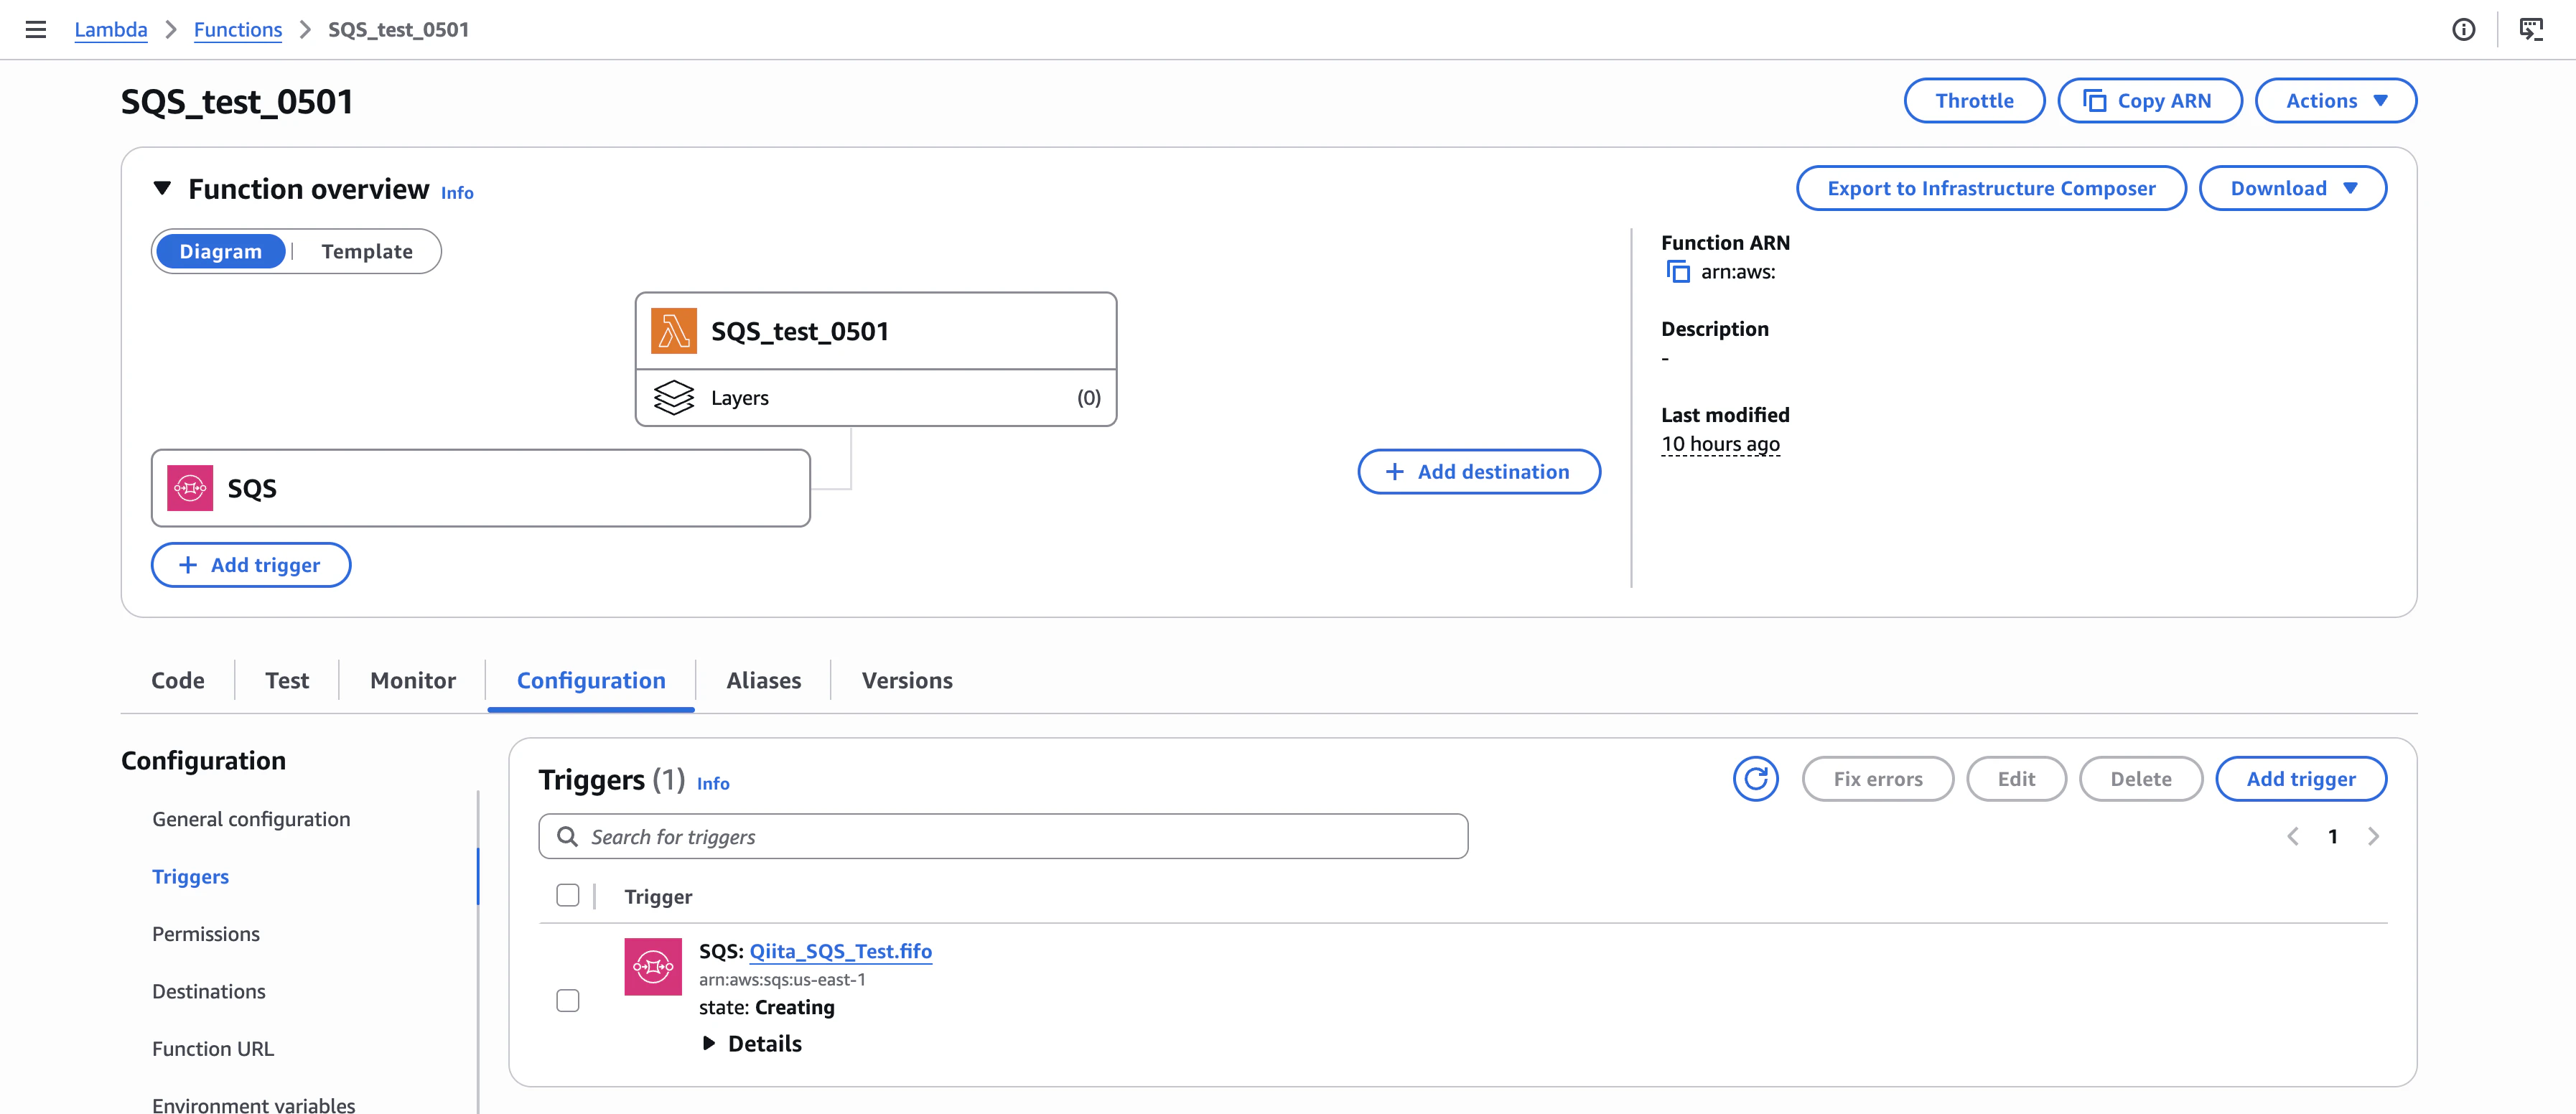Go to Functions breadcrumb link
2576x1114 pixels.
[x=238, y=29]
